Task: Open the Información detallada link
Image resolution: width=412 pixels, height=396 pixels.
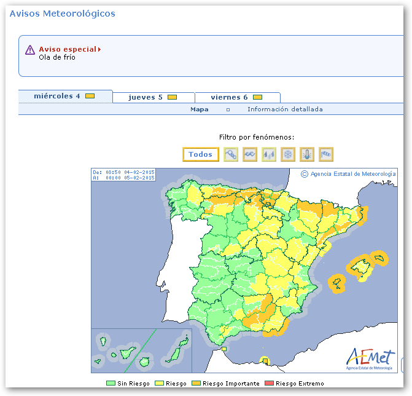Action: click(x=285, y=109)
